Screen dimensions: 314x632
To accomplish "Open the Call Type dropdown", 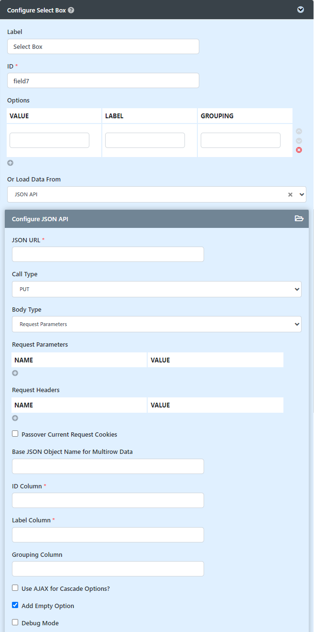I will coord(157,289).
